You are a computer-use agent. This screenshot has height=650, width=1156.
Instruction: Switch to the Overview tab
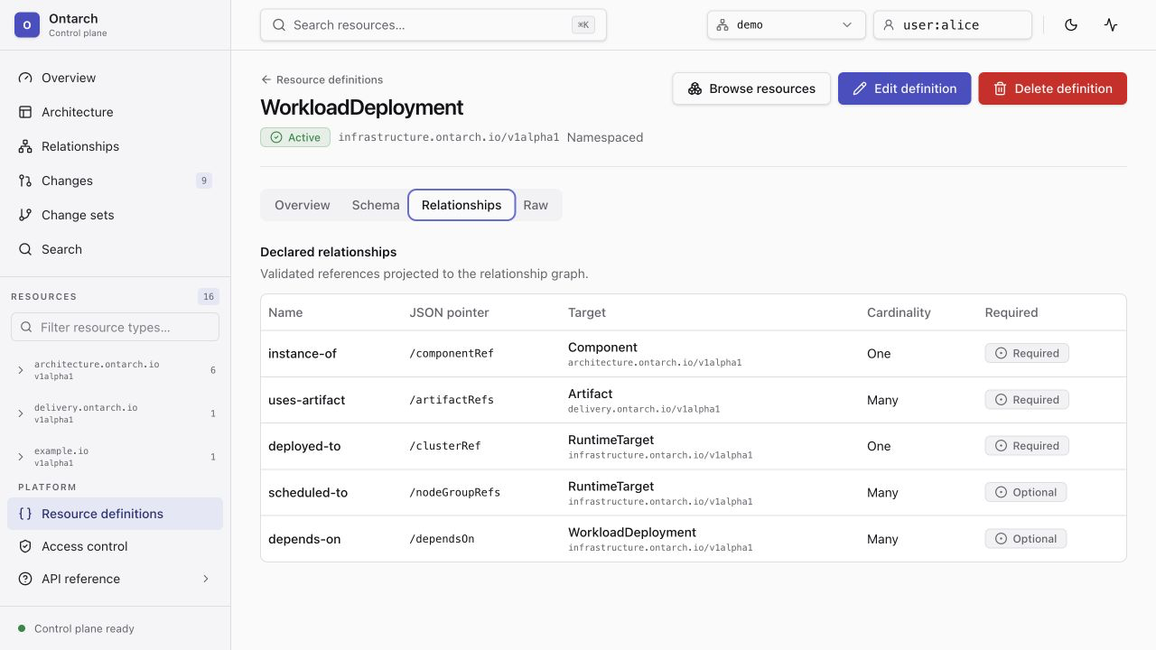(303, 205)
